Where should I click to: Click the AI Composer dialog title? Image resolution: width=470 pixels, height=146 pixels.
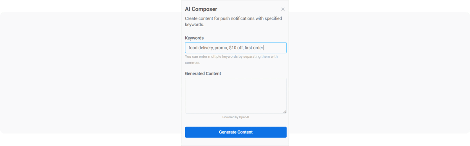click(x=201, y=9)
